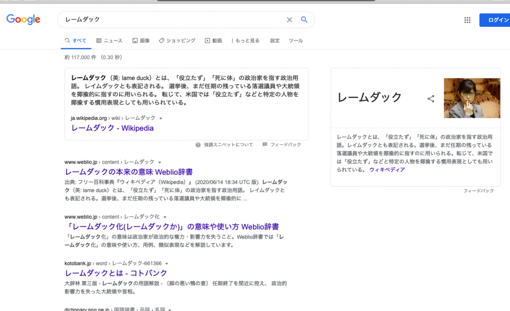This screenshot has height=311, width=510.
Task: Click the レームダック heading in the knowledge panel
Action: (370, 97)
